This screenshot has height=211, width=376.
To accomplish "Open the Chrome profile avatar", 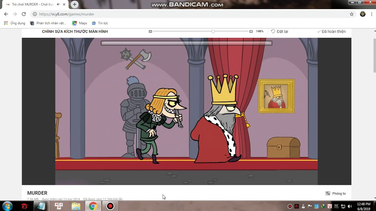I will [362, 14].
